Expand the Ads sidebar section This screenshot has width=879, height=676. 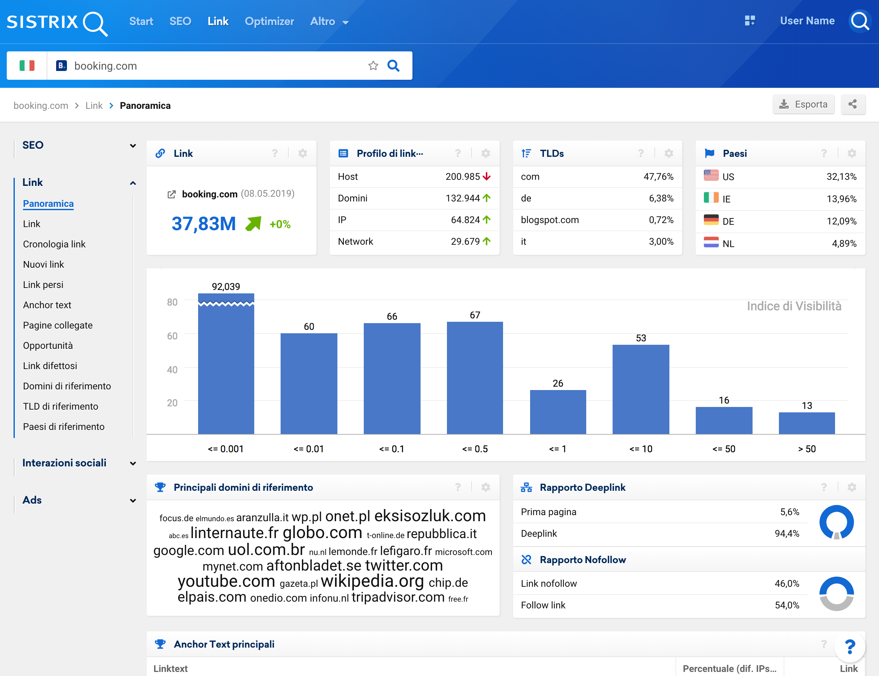tap(133, 501)
